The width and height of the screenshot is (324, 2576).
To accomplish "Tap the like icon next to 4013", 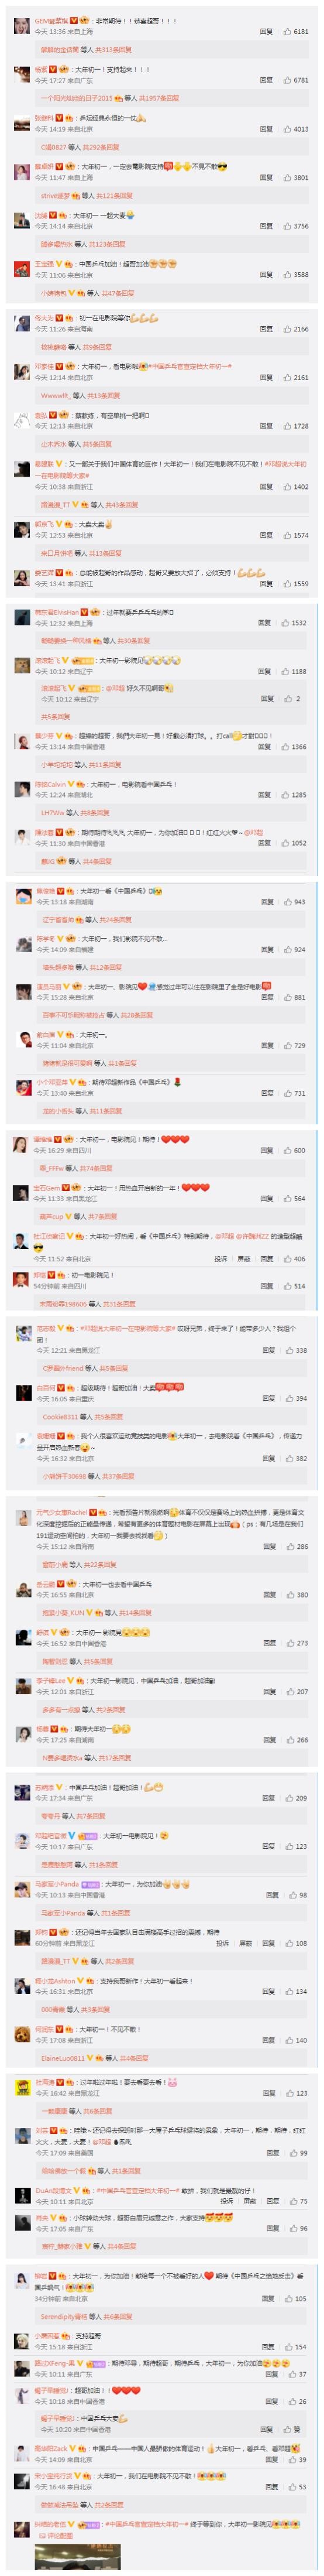I will [x=287, y=129].
